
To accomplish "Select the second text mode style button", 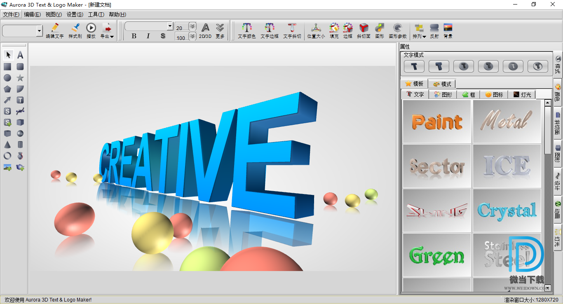I will pos(439,66).
